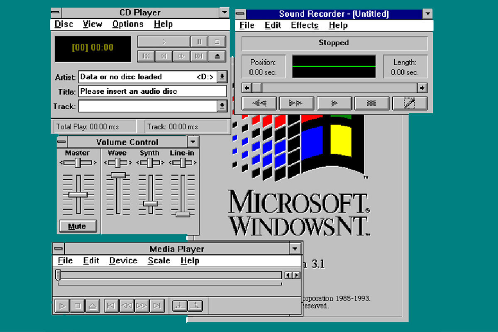Click Sound Recorder scrollbar right arrow
The image size is (498, 332).
(x=422, y=88)
